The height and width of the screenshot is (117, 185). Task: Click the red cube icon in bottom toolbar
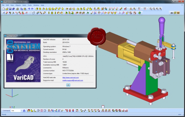tap(29, 111)
